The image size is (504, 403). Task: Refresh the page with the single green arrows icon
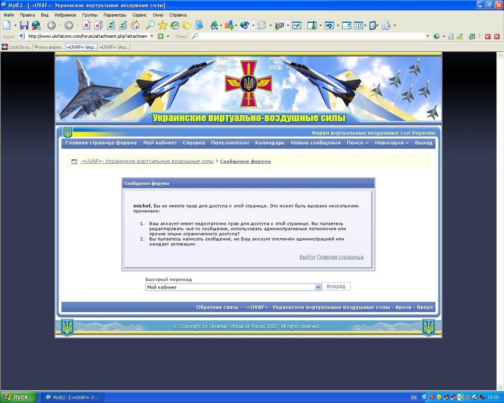(x=110, y=25)
